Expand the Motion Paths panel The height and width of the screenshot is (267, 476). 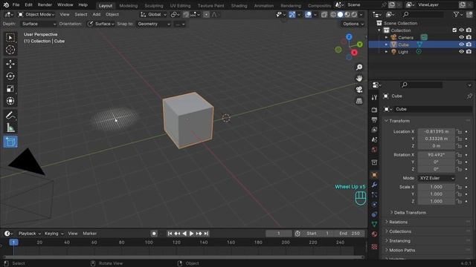tap(402, 250)
